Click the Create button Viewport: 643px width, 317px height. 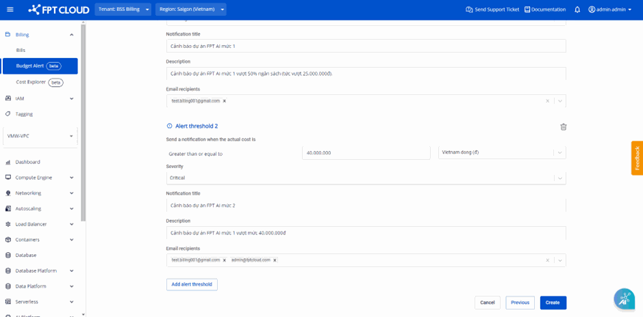tap(553, 303)
